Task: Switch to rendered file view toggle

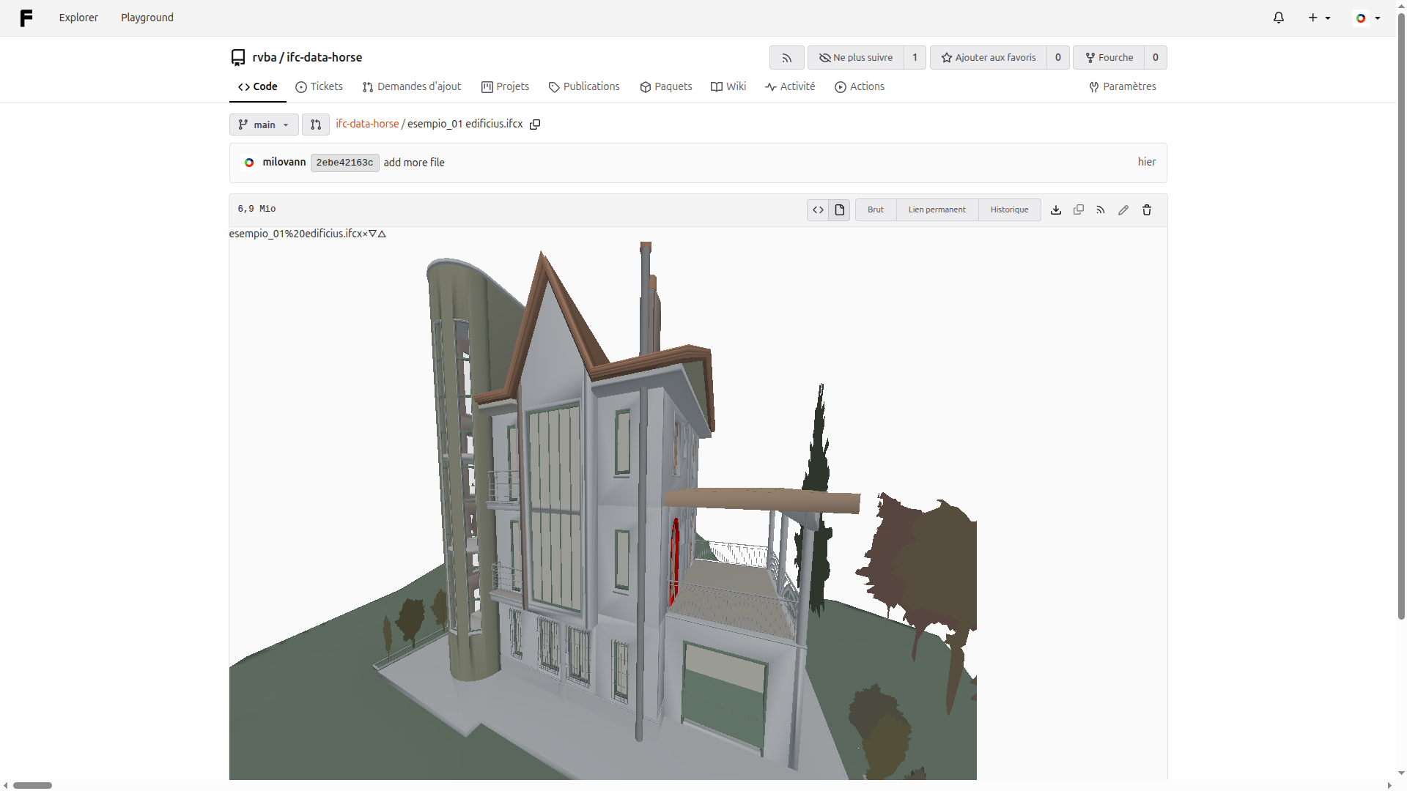Action: (x=840, y=210)
